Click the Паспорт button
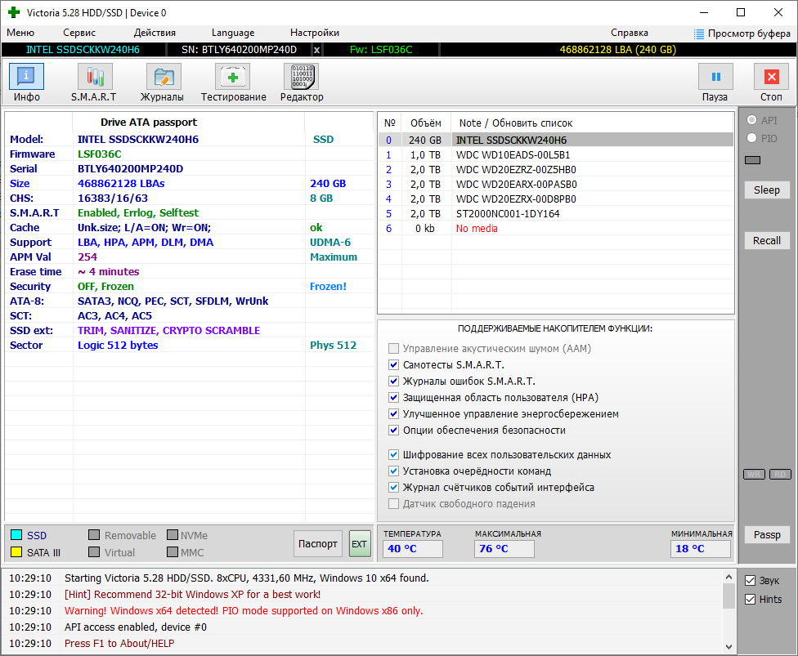The height and width of the screenshot is (656, 798). (x=317, y=543)
